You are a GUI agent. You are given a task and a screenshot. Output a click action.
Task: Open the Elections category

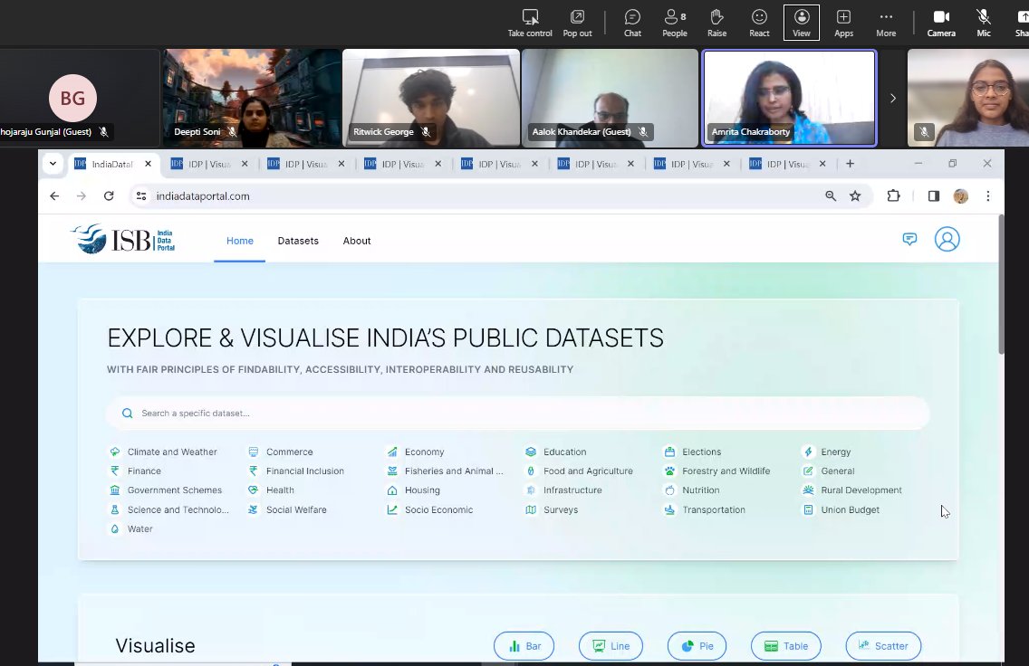pyautogui.click(x=693, y=452)
